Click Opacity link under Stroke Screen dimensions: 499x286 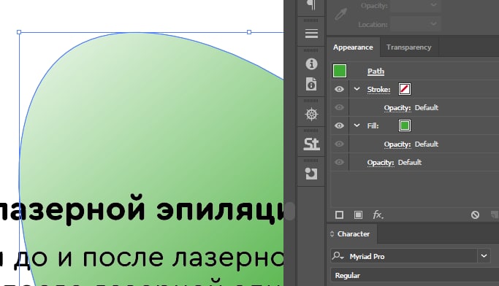(397, 108)
